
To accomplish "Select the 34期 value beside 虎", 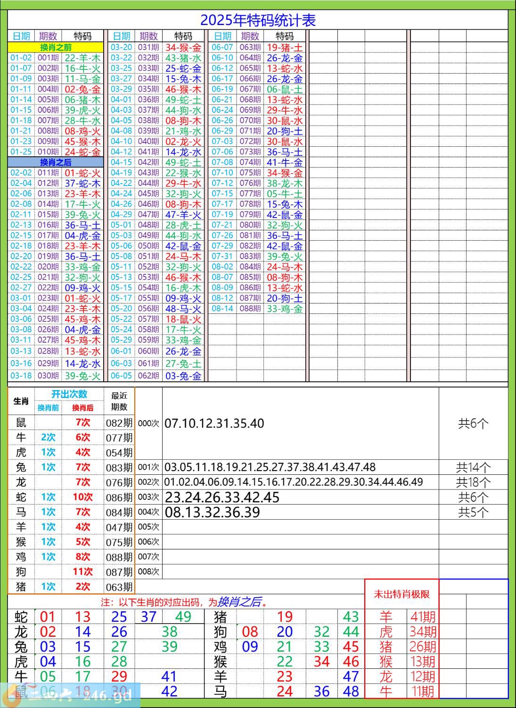I will [x=423, y=632].
